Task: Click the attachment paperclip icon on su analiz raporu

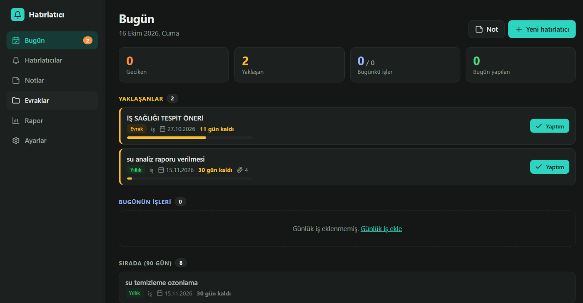Action: 240,170
